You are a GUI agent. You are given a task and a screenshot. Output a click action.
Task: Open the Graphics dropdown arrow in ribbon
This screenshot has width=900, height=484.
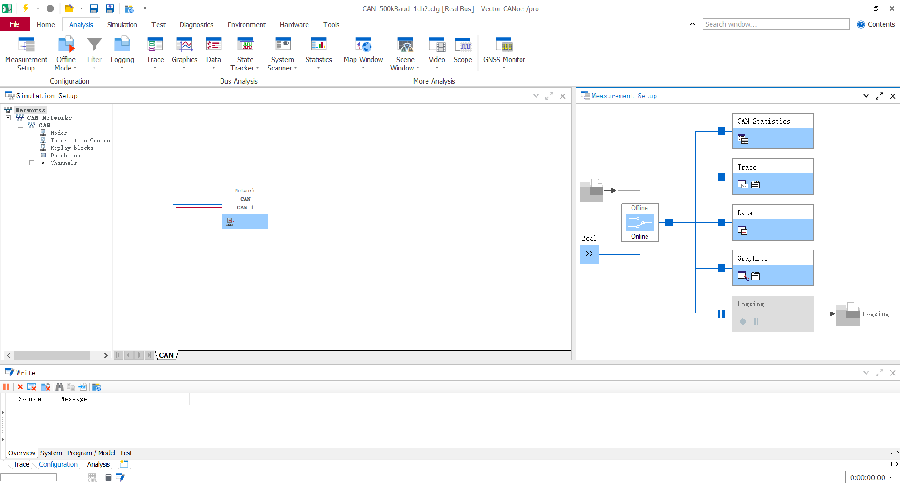coord(184,68)
